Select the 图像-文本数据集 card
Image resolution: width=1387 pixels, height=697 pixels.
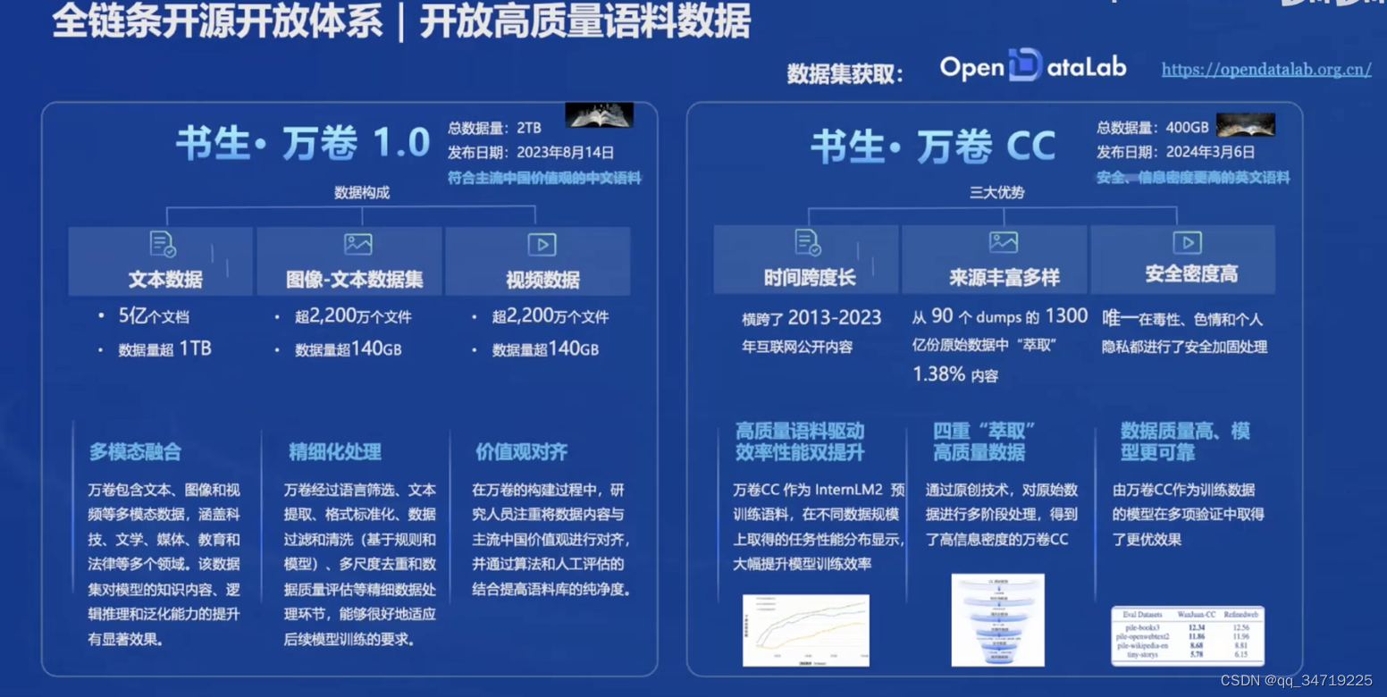point(349,261)
